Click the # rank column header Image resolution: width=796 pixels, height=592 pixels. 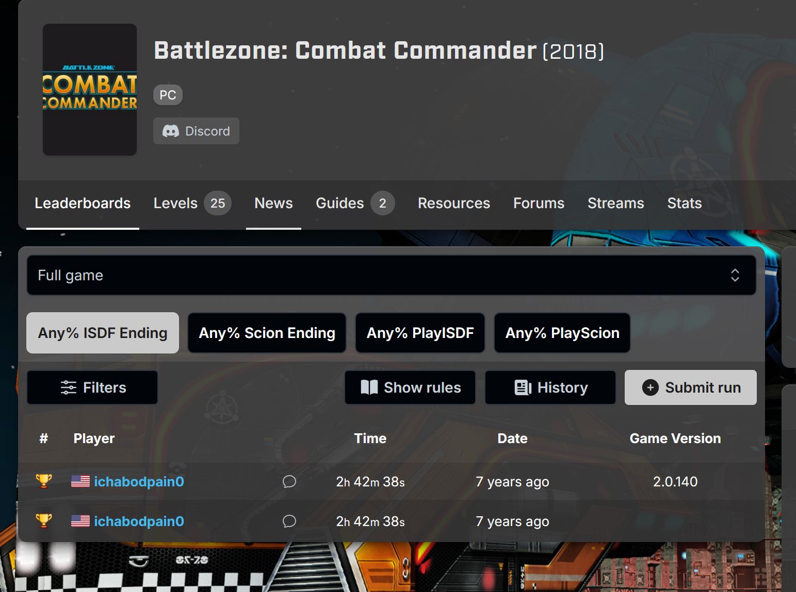[44, 438]
